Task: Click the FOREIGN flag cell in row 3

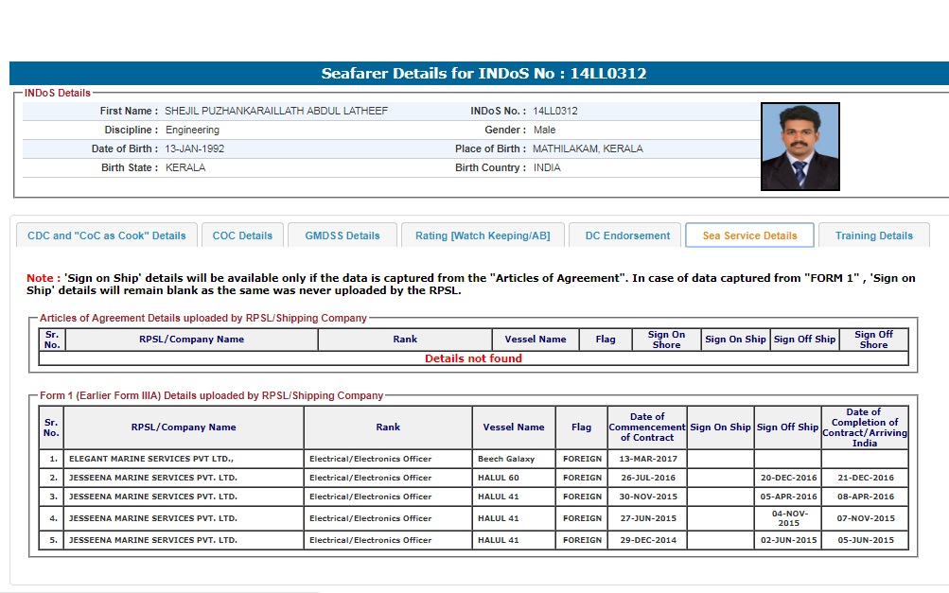Action: point(582,497)
